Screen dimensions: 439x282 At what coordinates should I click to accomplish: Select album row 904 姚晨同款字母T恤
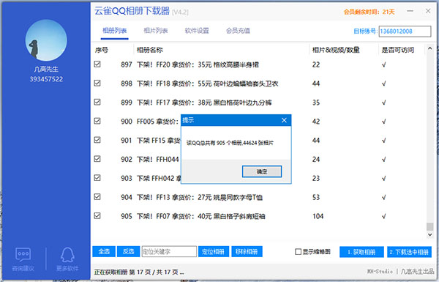259,197
